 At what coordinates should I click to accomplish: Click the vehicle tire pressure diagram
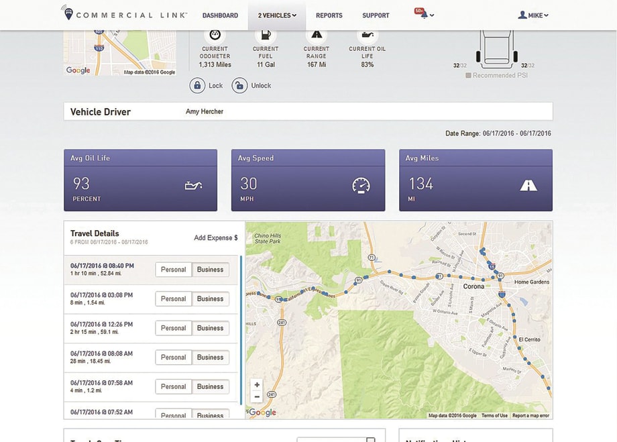tap(496, 49)
